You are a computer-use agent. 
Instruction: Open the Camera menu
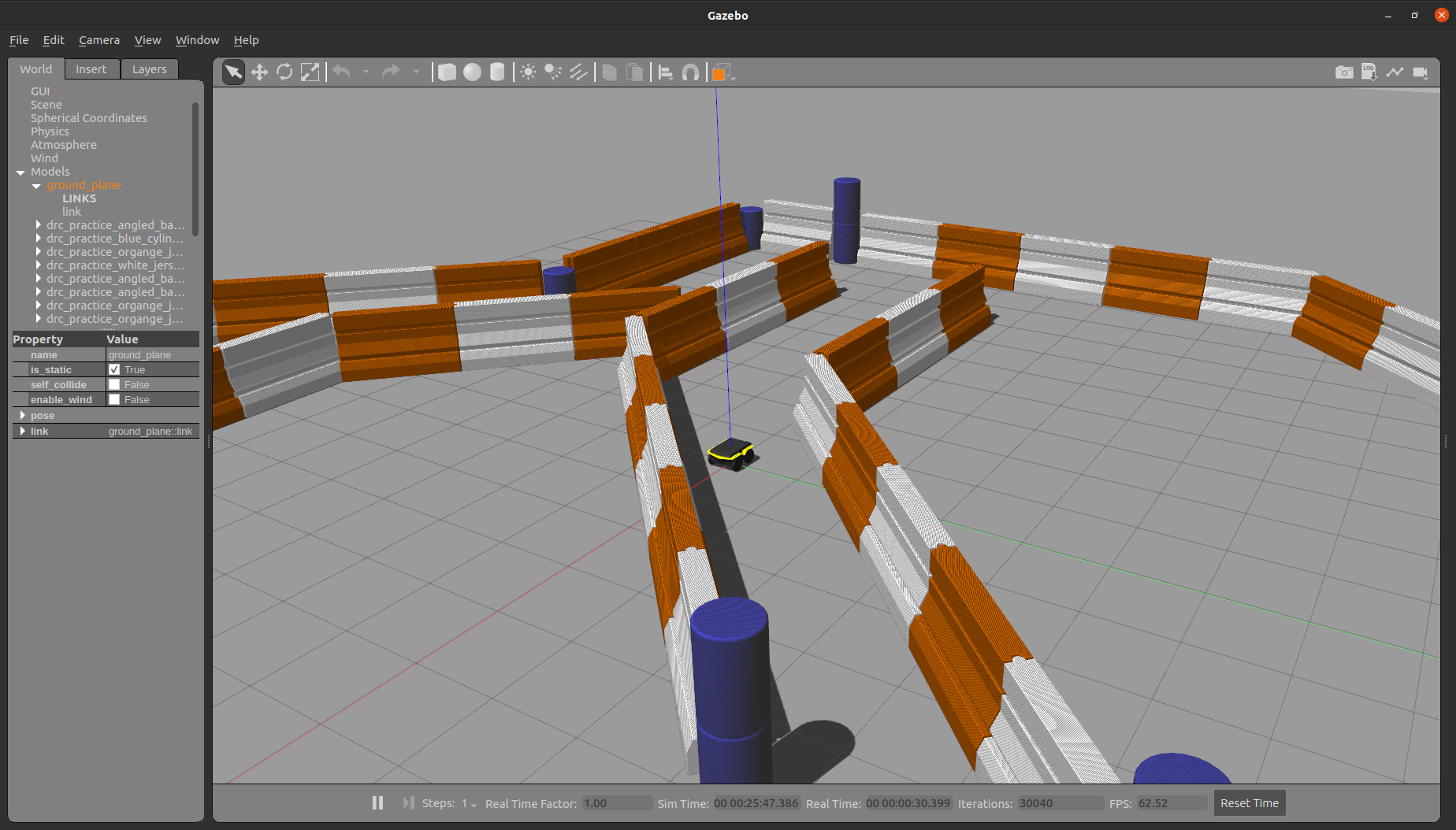tap(98, 40)
